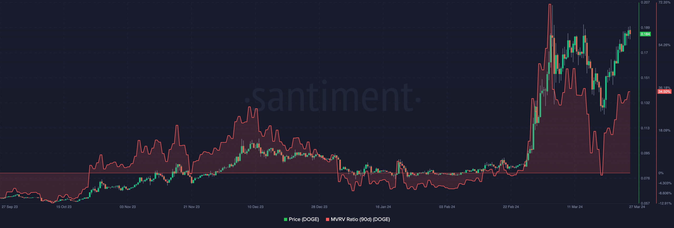Click the 72.35% MVRV axis label
This screenshot has width=674, height=228.
[x=664, y=2]
